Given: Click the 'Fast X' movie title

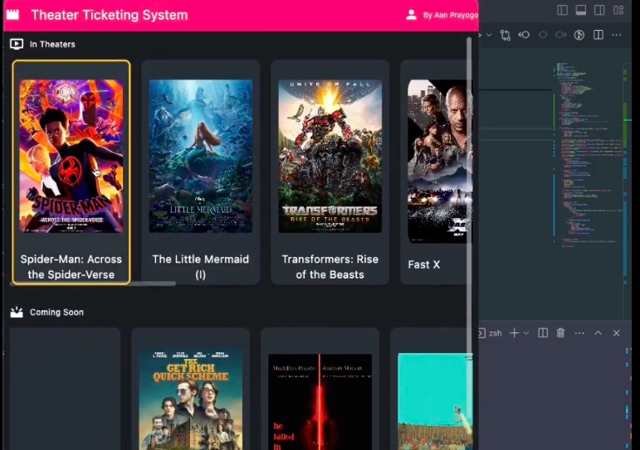Looking at the screenshot, I should (x=423, y=264).
